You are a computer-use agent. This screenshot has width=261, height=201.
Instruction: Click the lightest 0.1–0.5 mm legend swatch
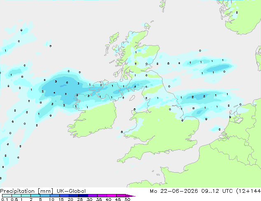coord(7,196)
